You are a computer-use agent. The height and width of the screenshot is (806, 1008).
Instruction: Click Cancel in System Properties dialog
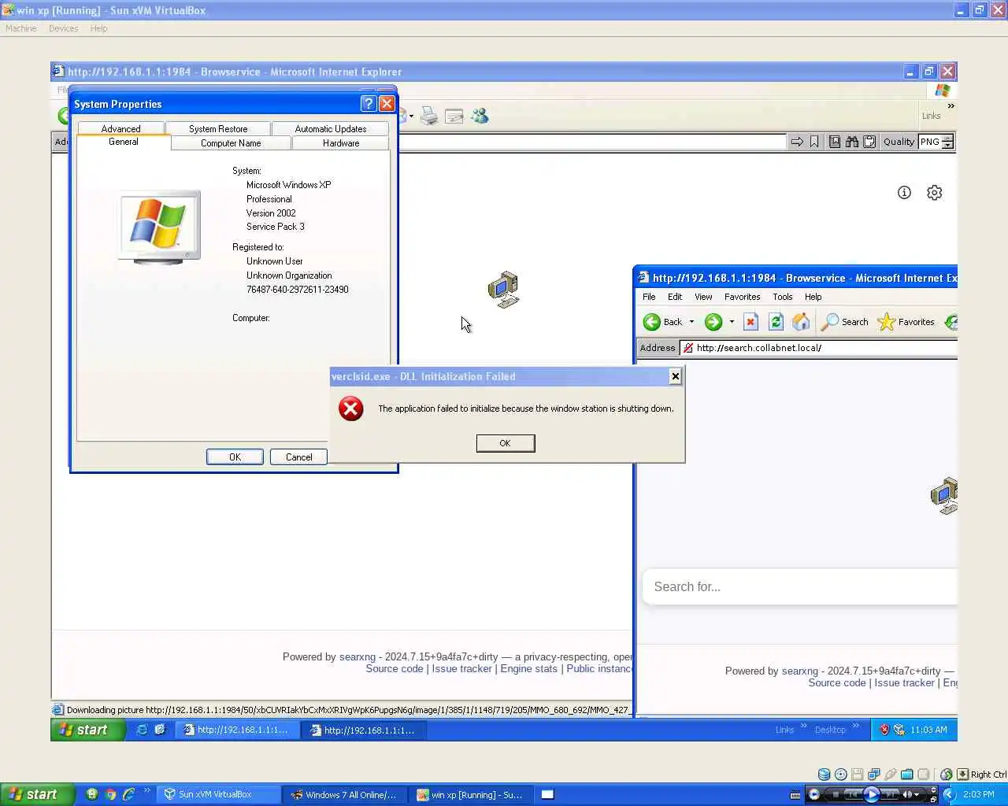[298, 457]
